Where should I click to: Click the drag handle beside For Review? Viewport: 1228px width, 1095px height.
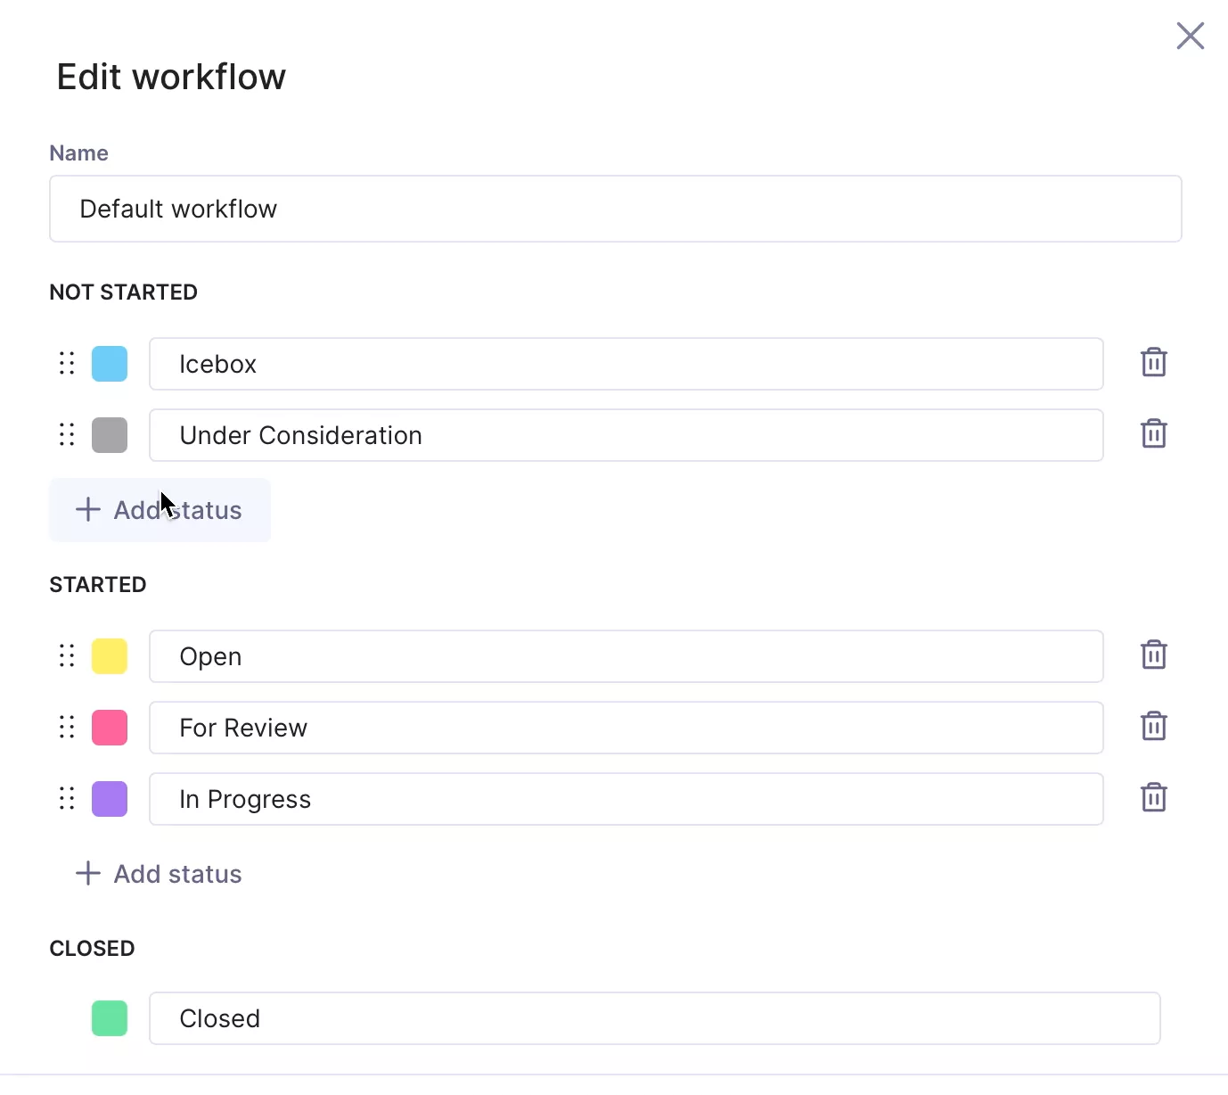[x=67, y=727]
